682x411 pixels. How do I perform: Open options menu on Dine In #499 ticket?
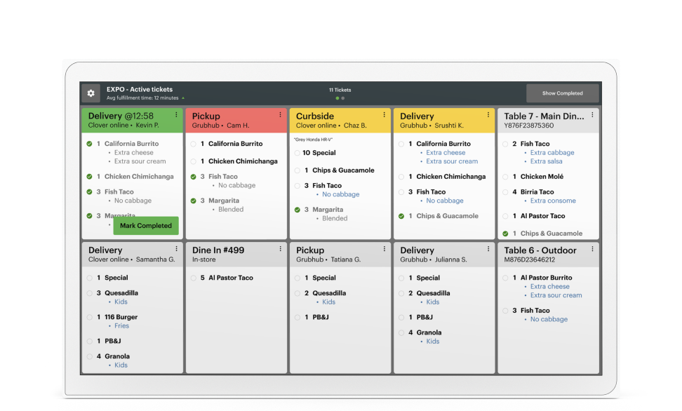(280, 249)
